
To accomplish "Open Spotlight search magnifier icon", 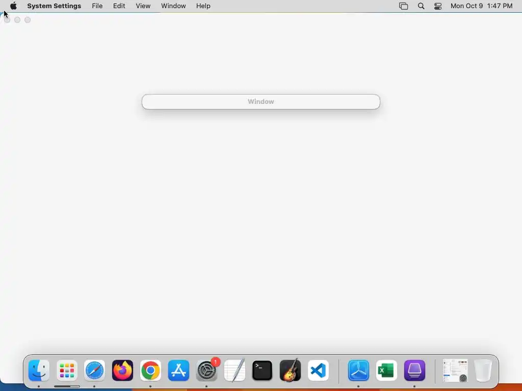I will 421,6.
